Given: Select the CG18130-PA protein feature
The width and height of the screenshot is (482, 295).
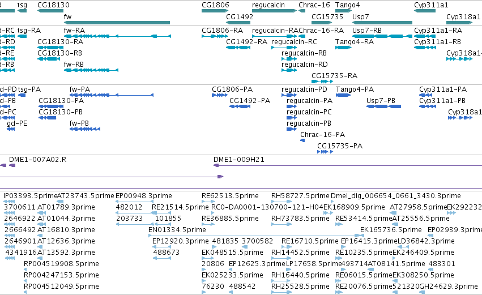Looking at the screenshot, I should click(51, 106).
